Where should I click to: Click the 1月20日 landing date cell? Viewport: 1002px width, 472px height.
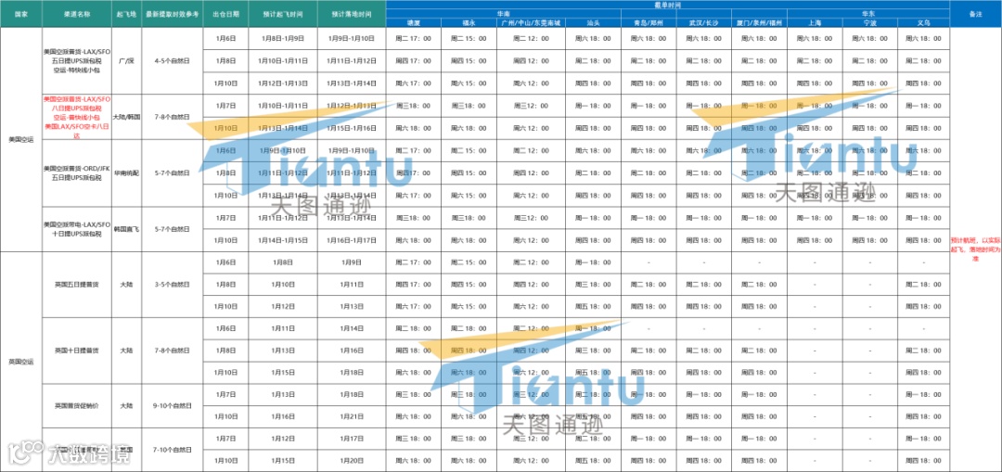[x=352, y=461]
